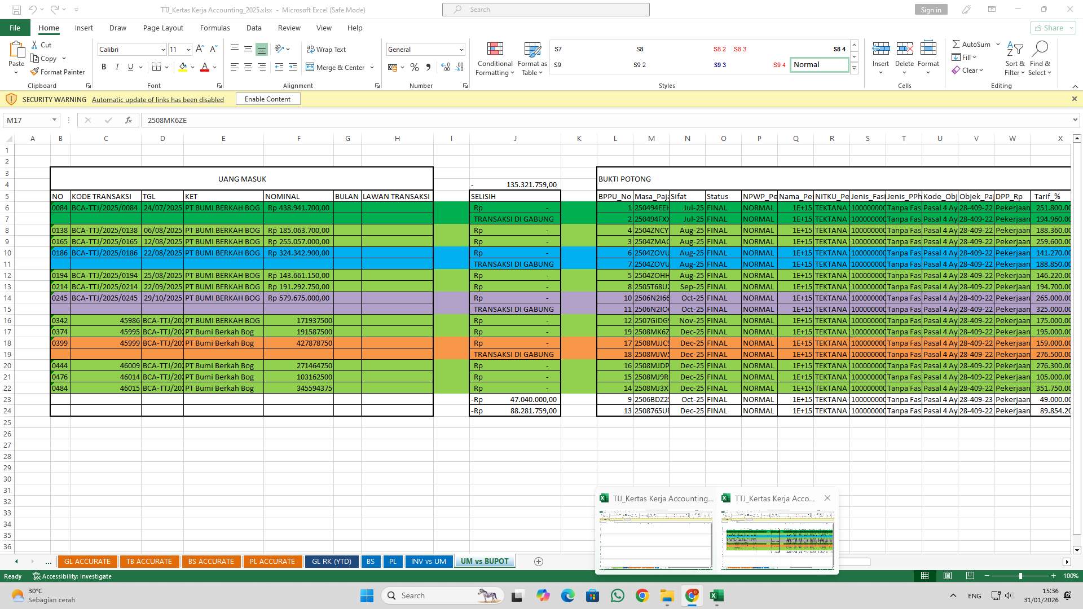Toggle Italic formatting
The height and width of the screenshot is (609, 1083).
117,67
